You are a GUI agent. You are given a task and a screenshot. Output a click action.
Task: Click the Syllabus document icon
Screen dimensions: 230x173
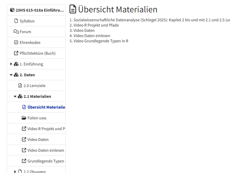[x=16, y=21]
